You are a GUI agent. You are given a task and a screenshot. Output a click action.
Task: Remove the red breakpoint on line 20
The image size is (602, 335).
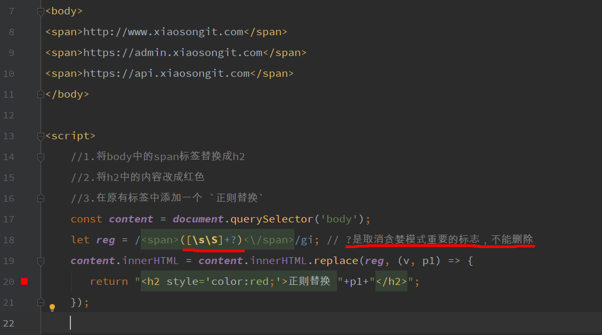(x=24, y=282)
